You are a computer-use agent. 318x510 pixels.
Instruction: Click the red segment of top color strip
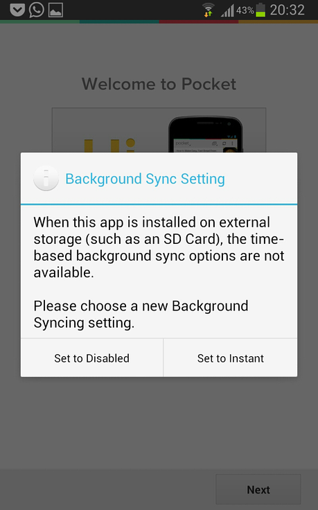[x=199, y=21]
